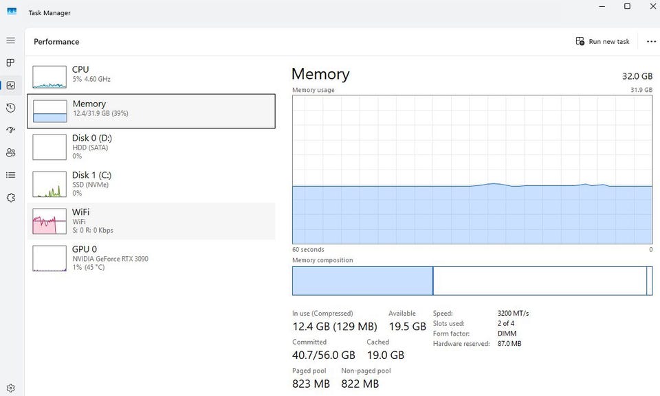Open Startup apps sidebar icon
660x396 pixels.
click(10, 130)
